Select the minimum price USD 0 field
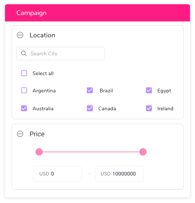195x203 pixels. coord(57,174)
